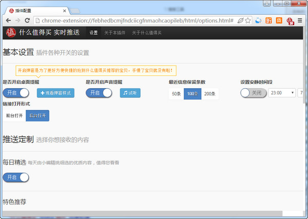
Task: Minimize the Chrome window
Action: (x=278, y=4)
